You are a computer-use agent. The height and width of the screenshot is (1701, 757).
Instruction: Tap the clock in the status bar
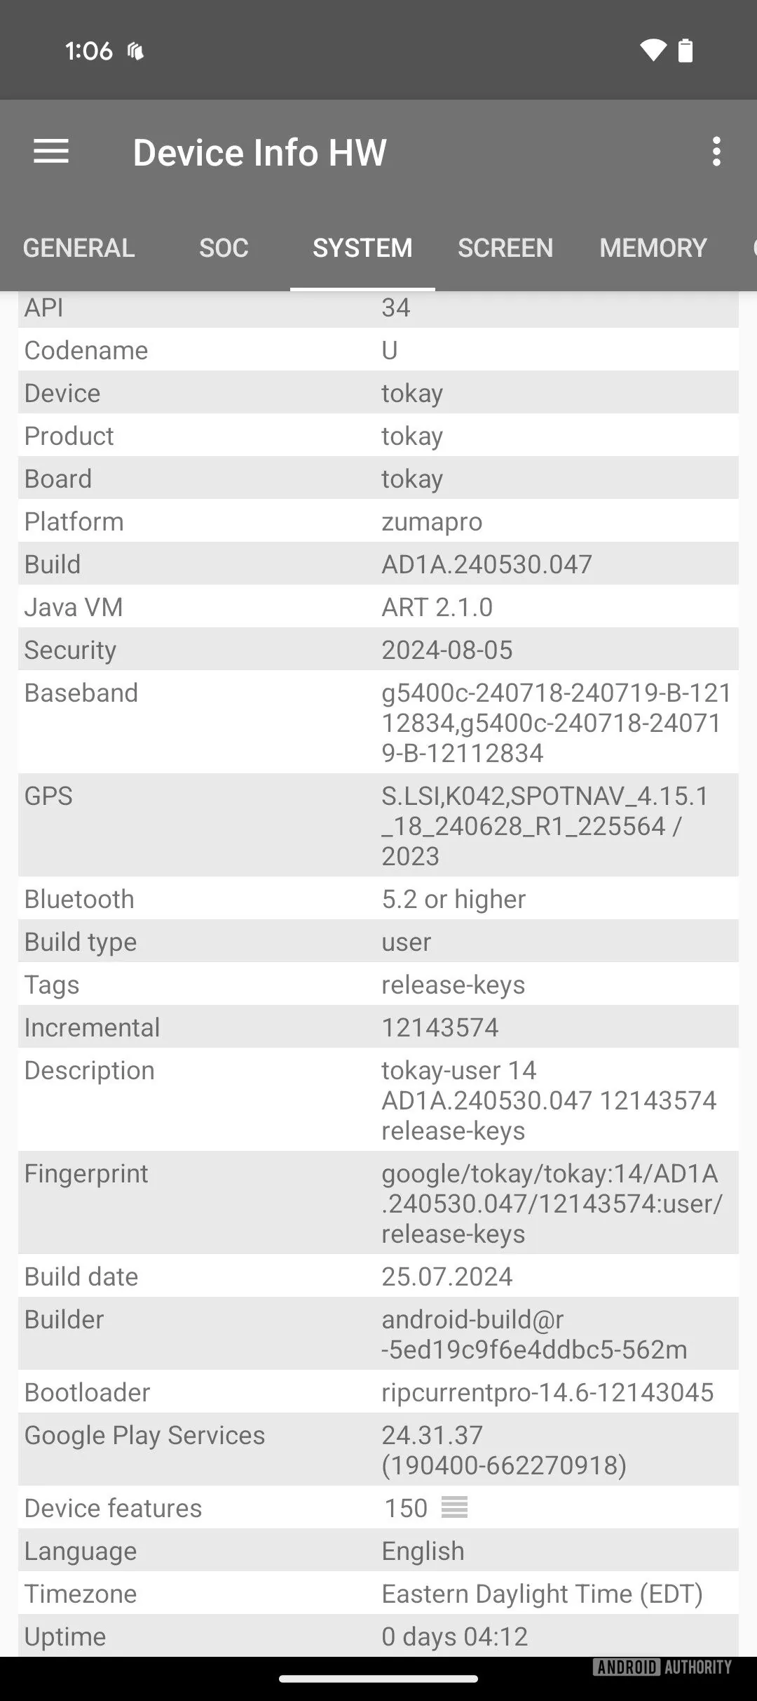(x=89, y=50)
